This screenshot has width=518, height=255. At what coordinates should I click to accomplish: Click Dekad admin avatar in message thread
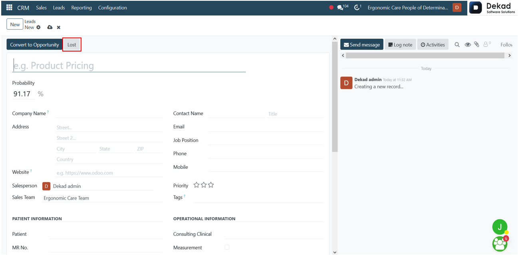346,83
